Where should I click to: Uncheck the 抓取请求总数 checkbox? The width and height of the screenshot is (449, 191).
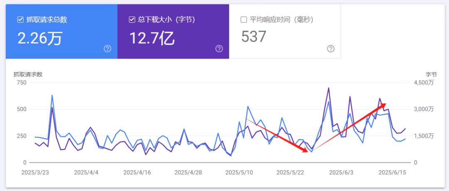click(x=20, y=20)
